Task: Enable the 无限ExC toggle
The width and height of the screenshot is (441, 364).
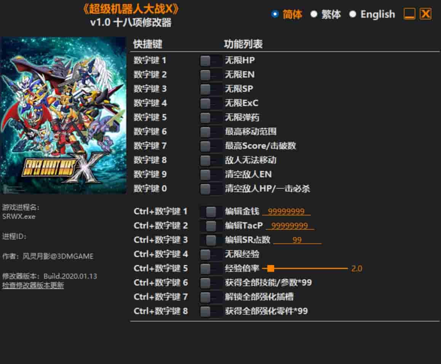Action: pyautogui.click(x=210, y=103)
